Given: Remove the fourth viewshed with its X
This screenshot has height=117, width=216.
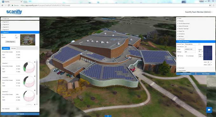Looking at the screenshot, I should coord(35,105).
